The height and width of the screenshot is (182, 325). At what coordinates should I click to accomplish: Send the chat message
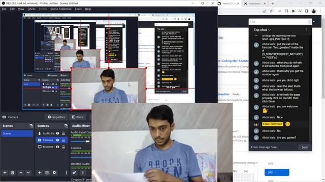pyautogui.click(x=305, y=147)
